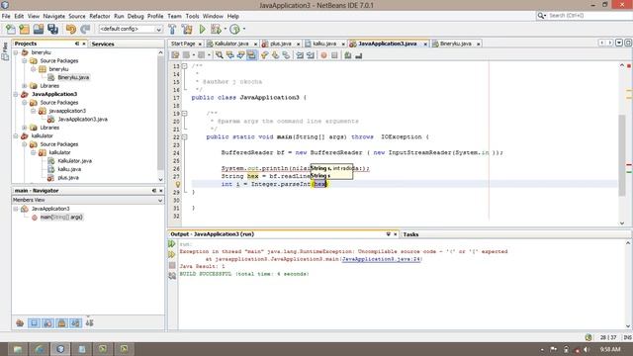Switch to the Services tab
The width and height of the screenshot is (633, 356).
(x=103, y=44)
